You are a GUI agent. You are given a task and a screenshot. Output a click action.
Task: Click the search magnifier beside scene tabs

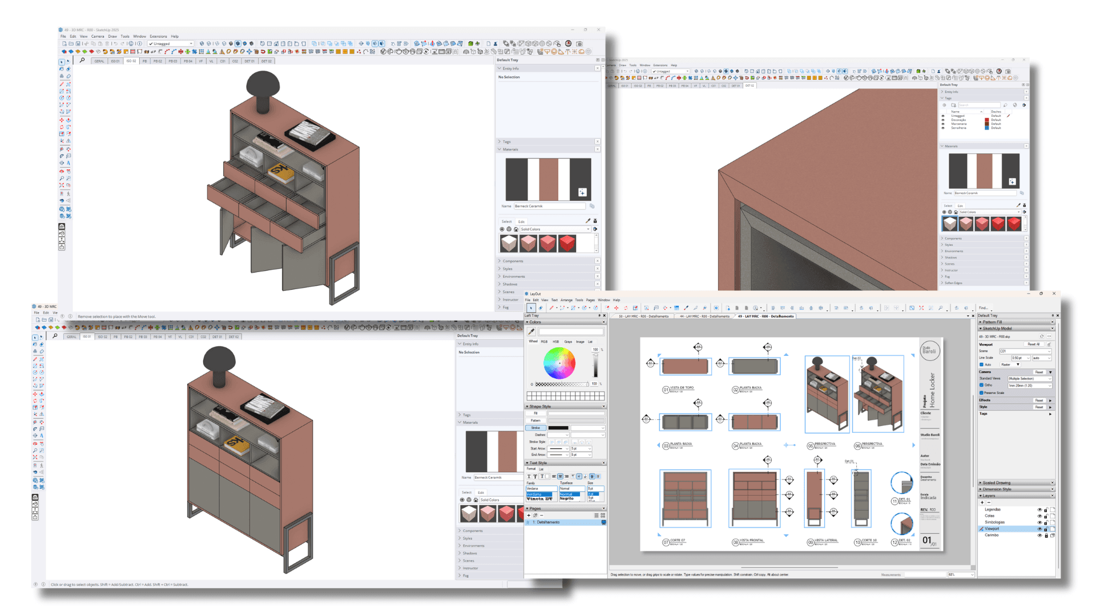pyautogui.click(x=82, y=60)
